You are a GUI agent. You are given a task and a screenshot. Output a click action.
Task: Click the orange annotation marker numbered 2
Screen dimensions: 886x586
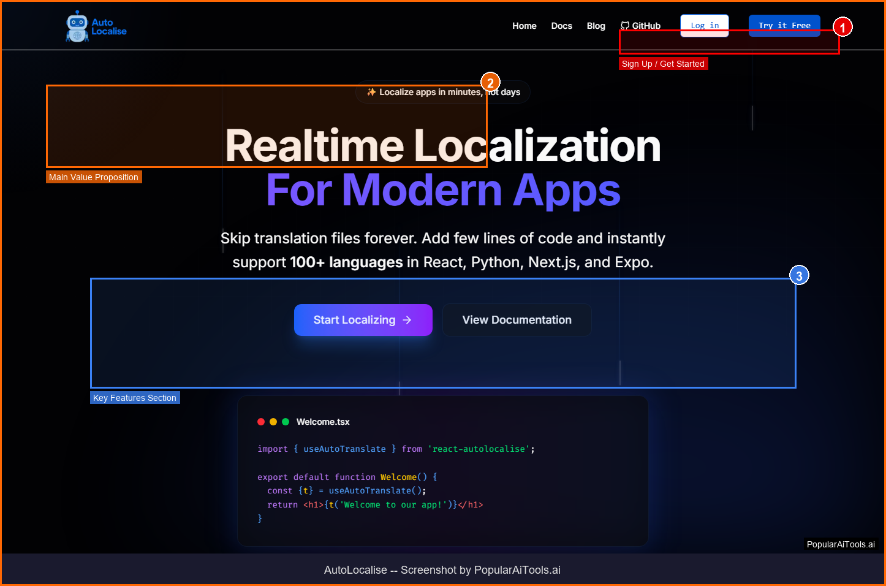pyautogui.click(x=490, y=82)
